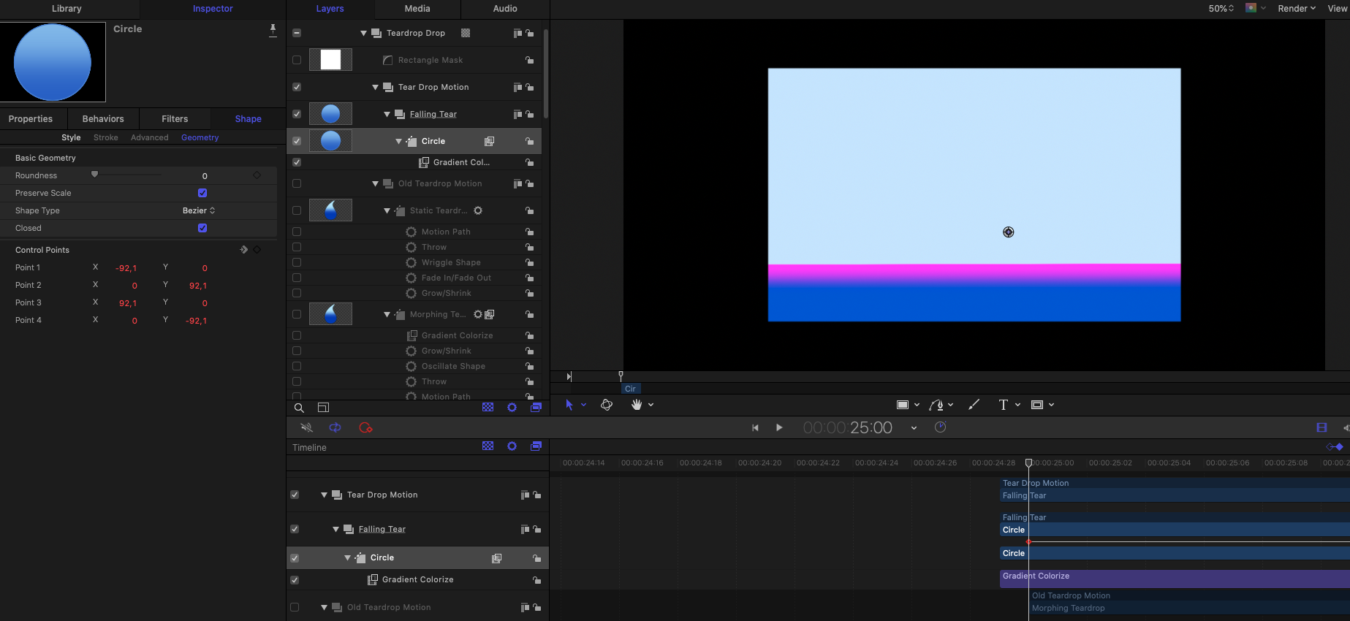Enable the Rectangle Mask layer checkbox
The width and height of the screenshot is (1350, 621).
coord(297,60)
